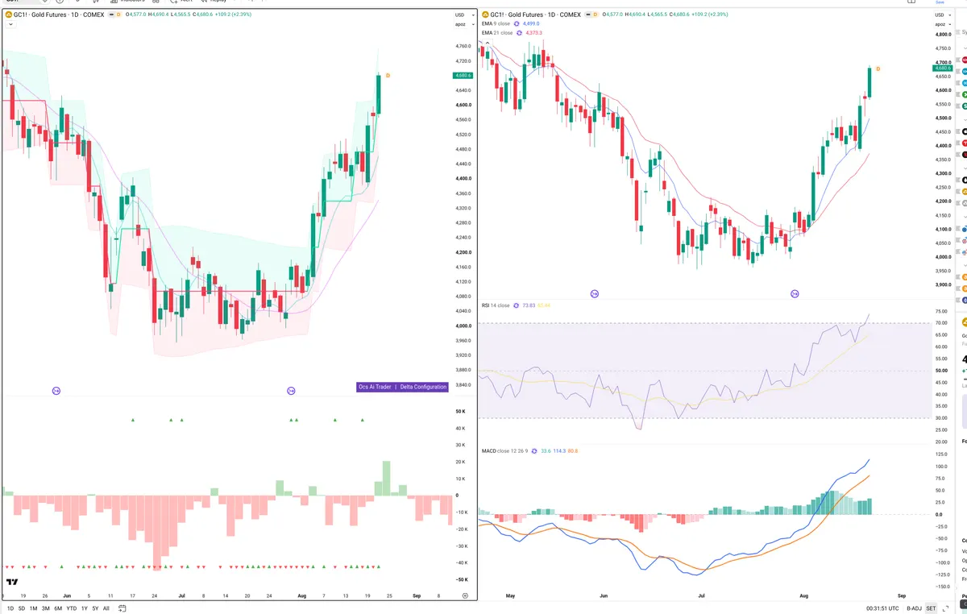Viewport: 967px width, 614px height.
Task: Select the 3M date range
Action: click(46, 608)
